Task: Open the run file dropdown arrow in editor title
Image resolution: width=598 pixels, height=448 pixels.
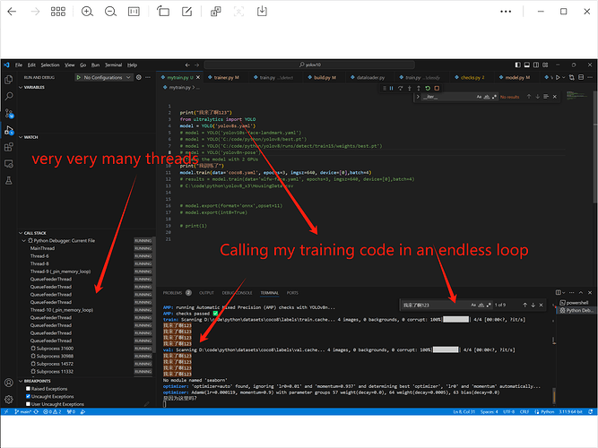Action: pyautogui.click(x=564, y=77)
